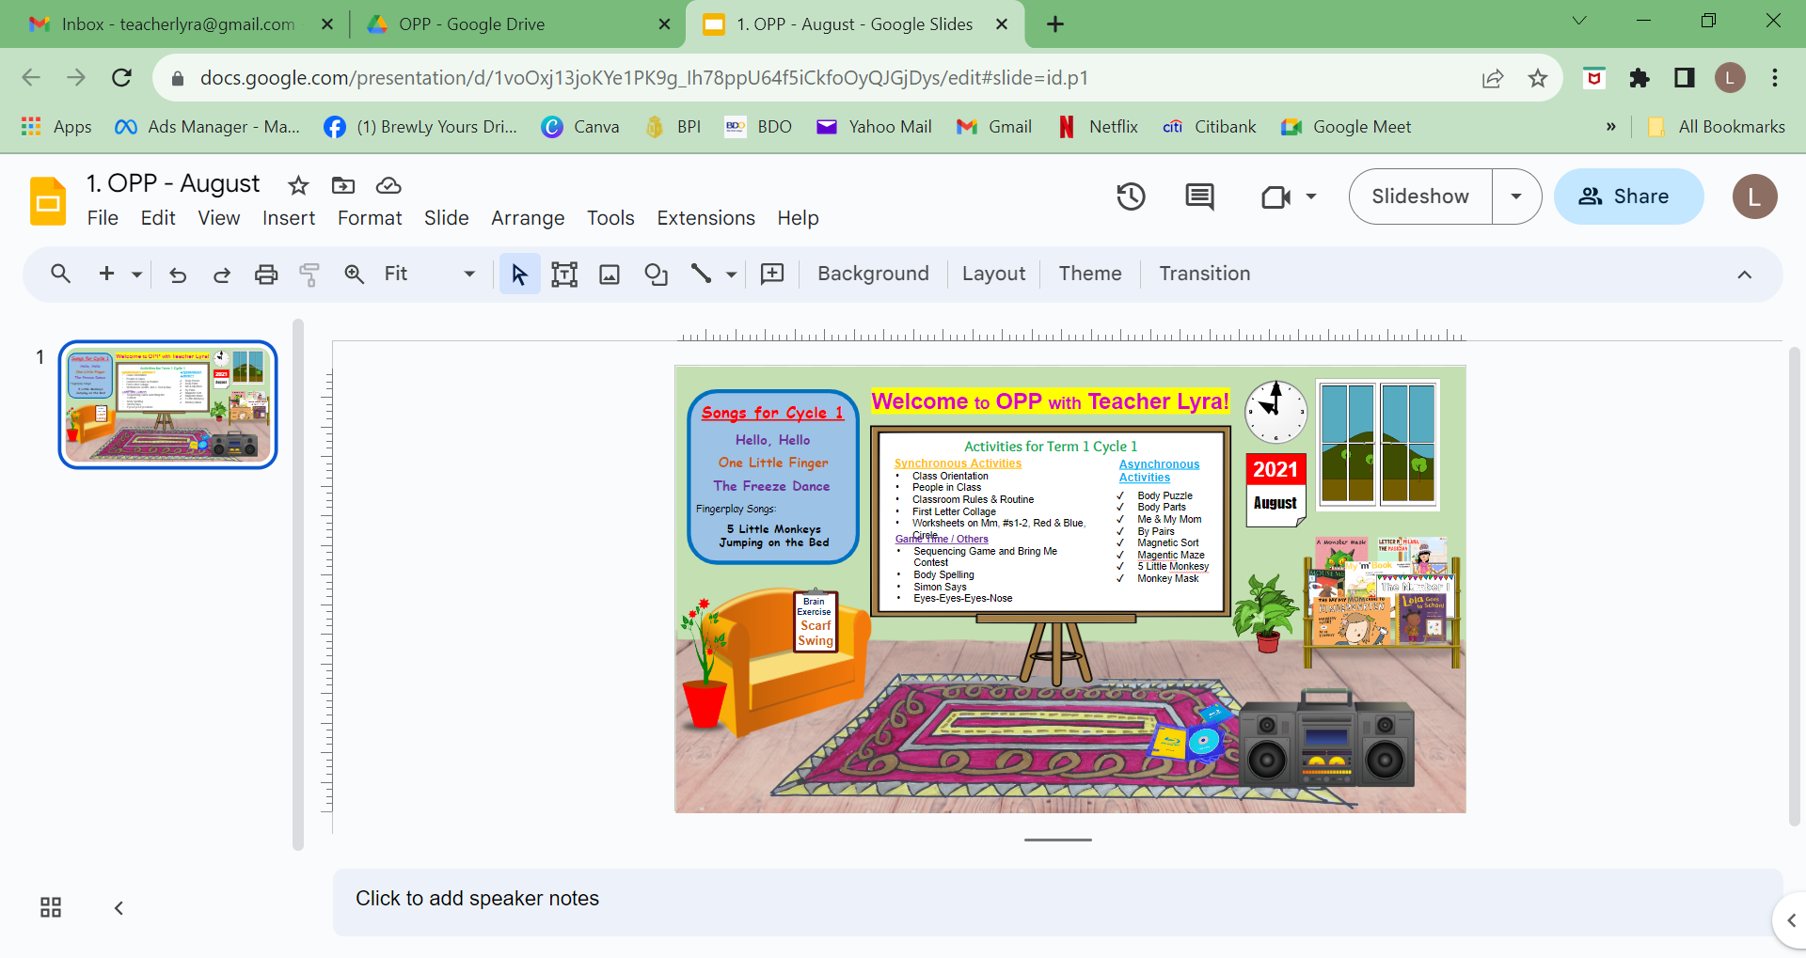The width and height of the screenshot is (1806, 958).
Task: Undo the last action
Action: [178, 275]
